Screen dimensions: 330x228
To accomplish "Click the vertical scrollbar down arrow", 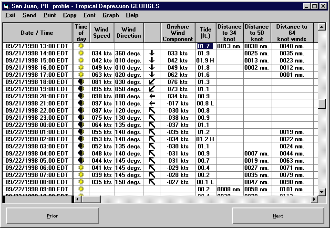I will tap(322, 192).
